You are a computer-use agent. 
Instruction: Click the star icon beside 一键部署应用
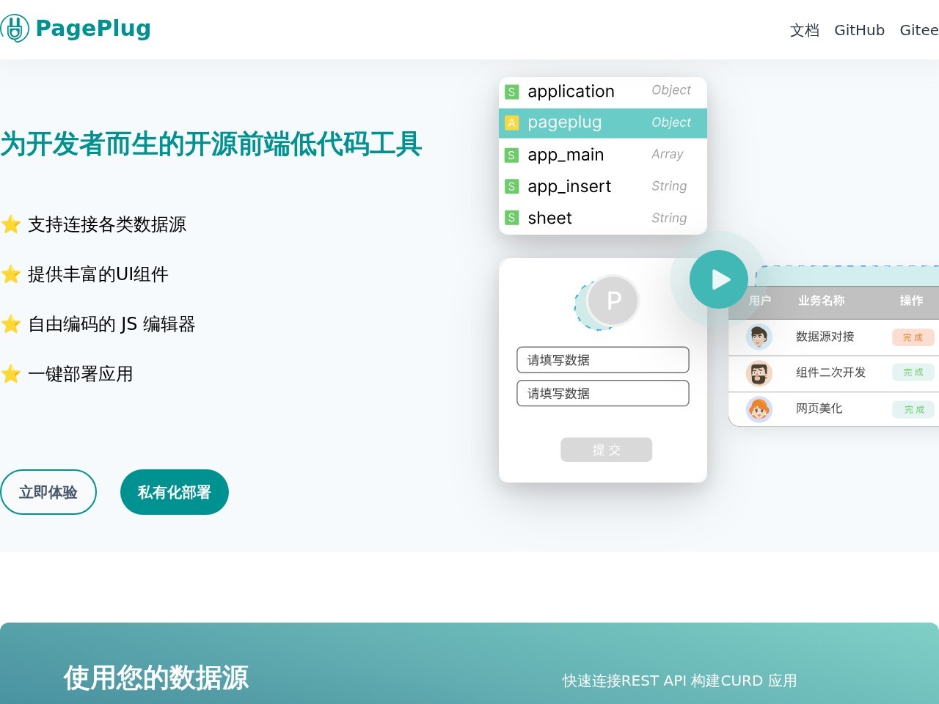coord(11,374)
